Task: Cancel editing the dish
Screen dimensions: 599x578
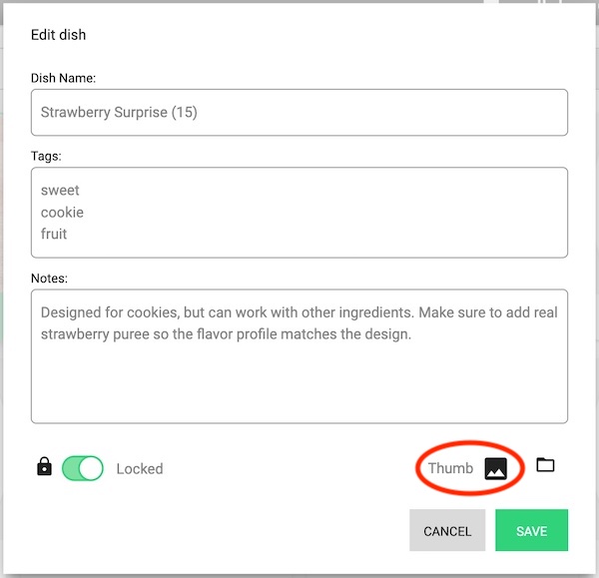Action: pos(447,530)
